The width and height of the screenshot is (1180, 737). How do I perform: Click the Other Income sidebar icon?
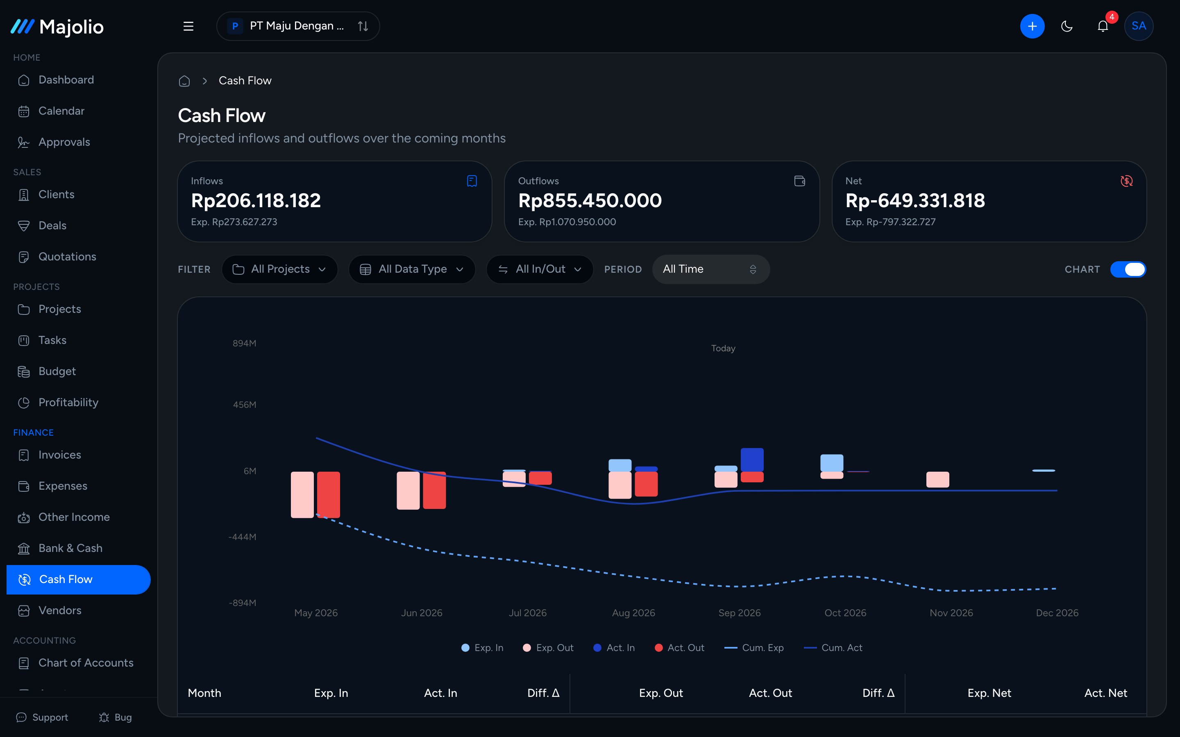(23, 518)
